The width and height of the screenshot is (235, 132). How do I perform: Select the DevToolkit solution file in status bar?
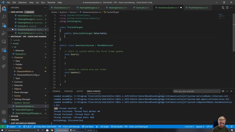tap(130, 126)
